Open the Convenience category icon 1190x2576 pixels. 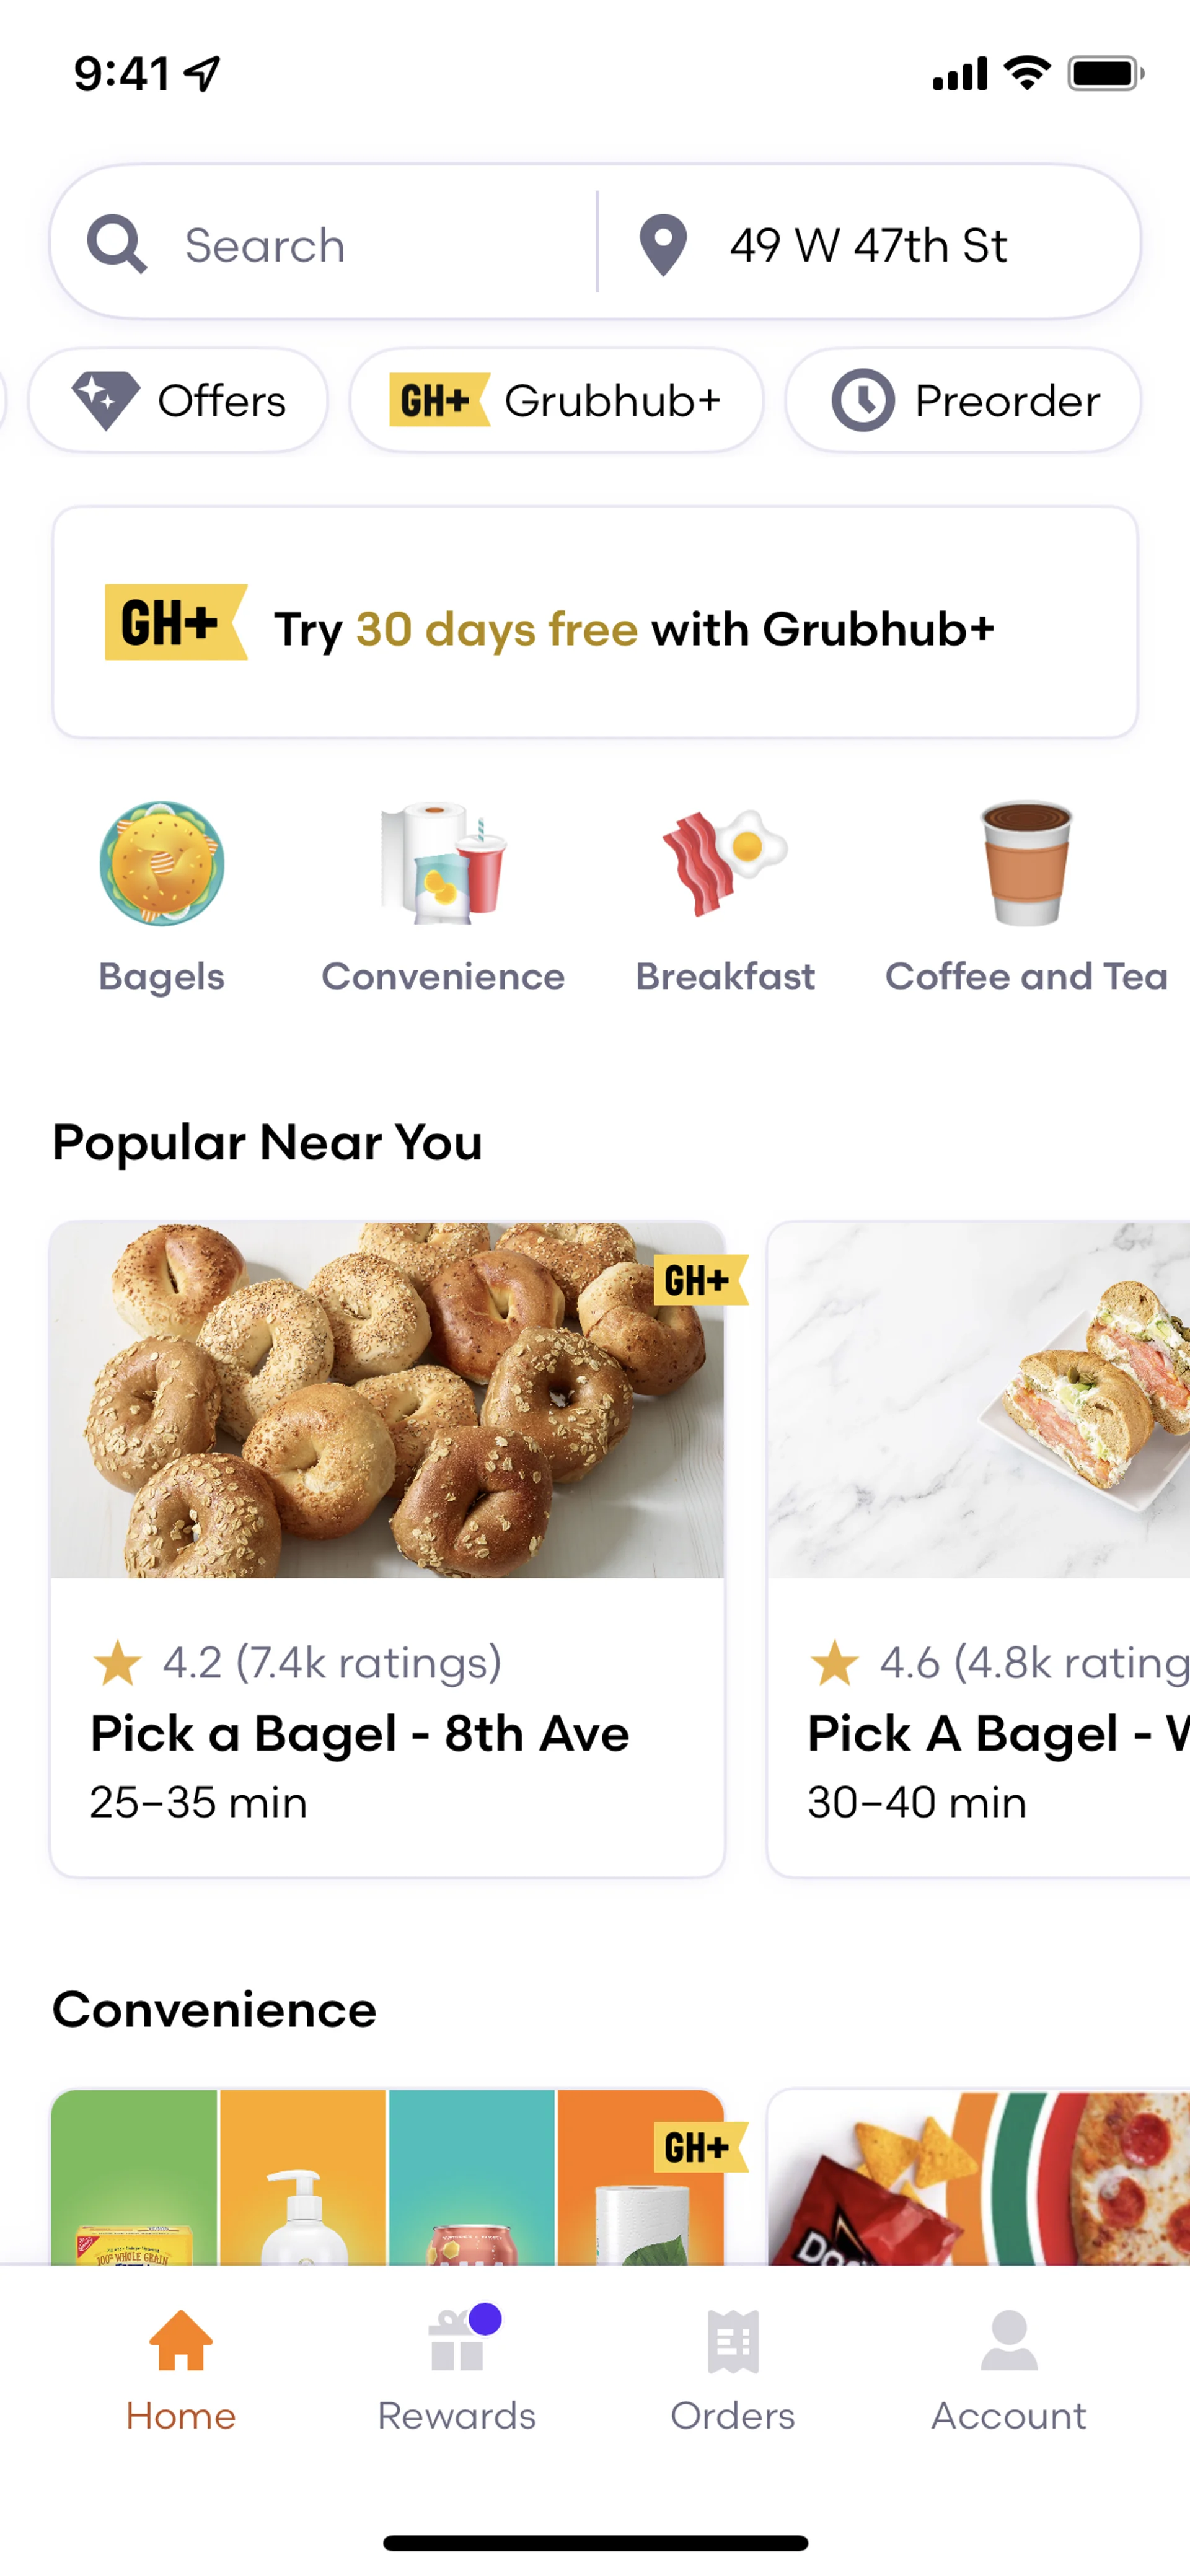pyautogui.click(x=443, y=864)
